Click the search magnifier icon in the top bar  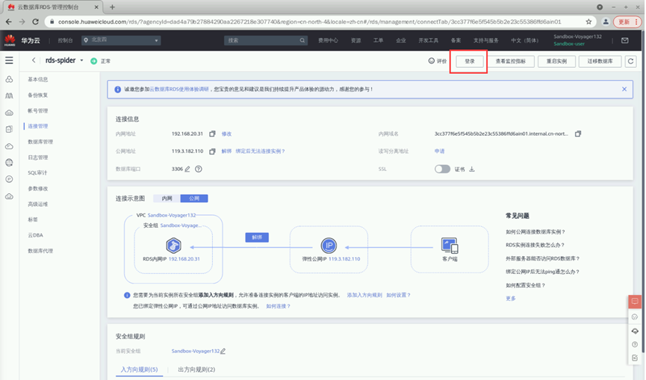point(302,40)
